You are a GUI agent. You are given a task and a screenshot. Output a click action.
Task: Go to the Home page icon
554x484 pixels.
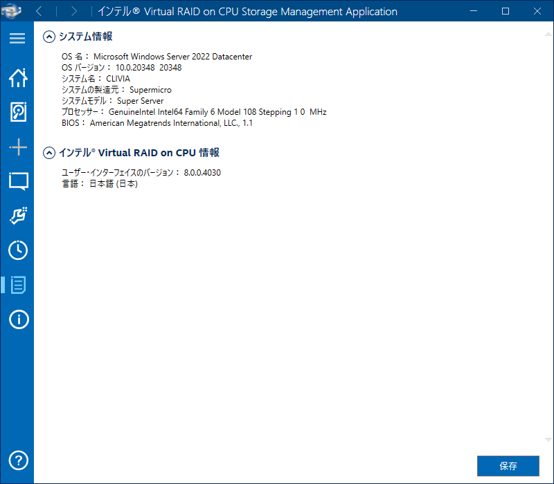[x=17, y=77]
